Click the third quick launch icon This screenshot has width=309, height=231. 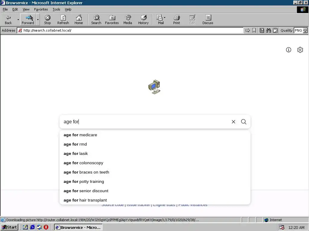point(39,227)
